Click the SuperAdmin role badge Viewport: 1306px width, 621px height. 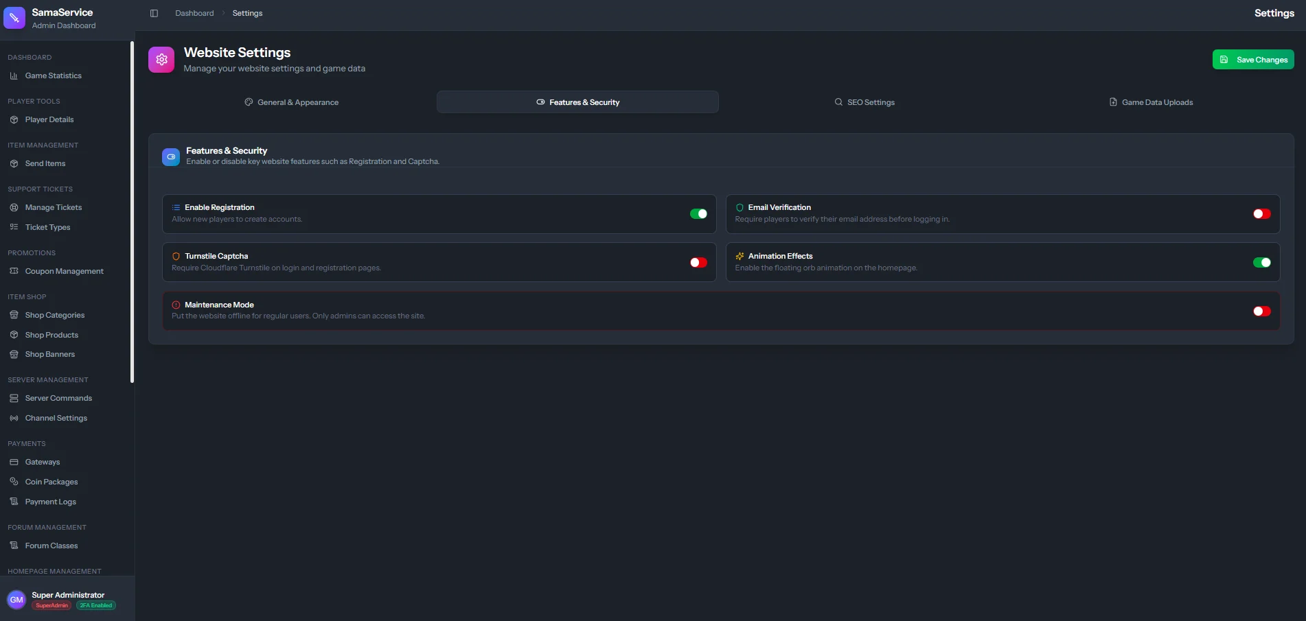tap(52, 605)
